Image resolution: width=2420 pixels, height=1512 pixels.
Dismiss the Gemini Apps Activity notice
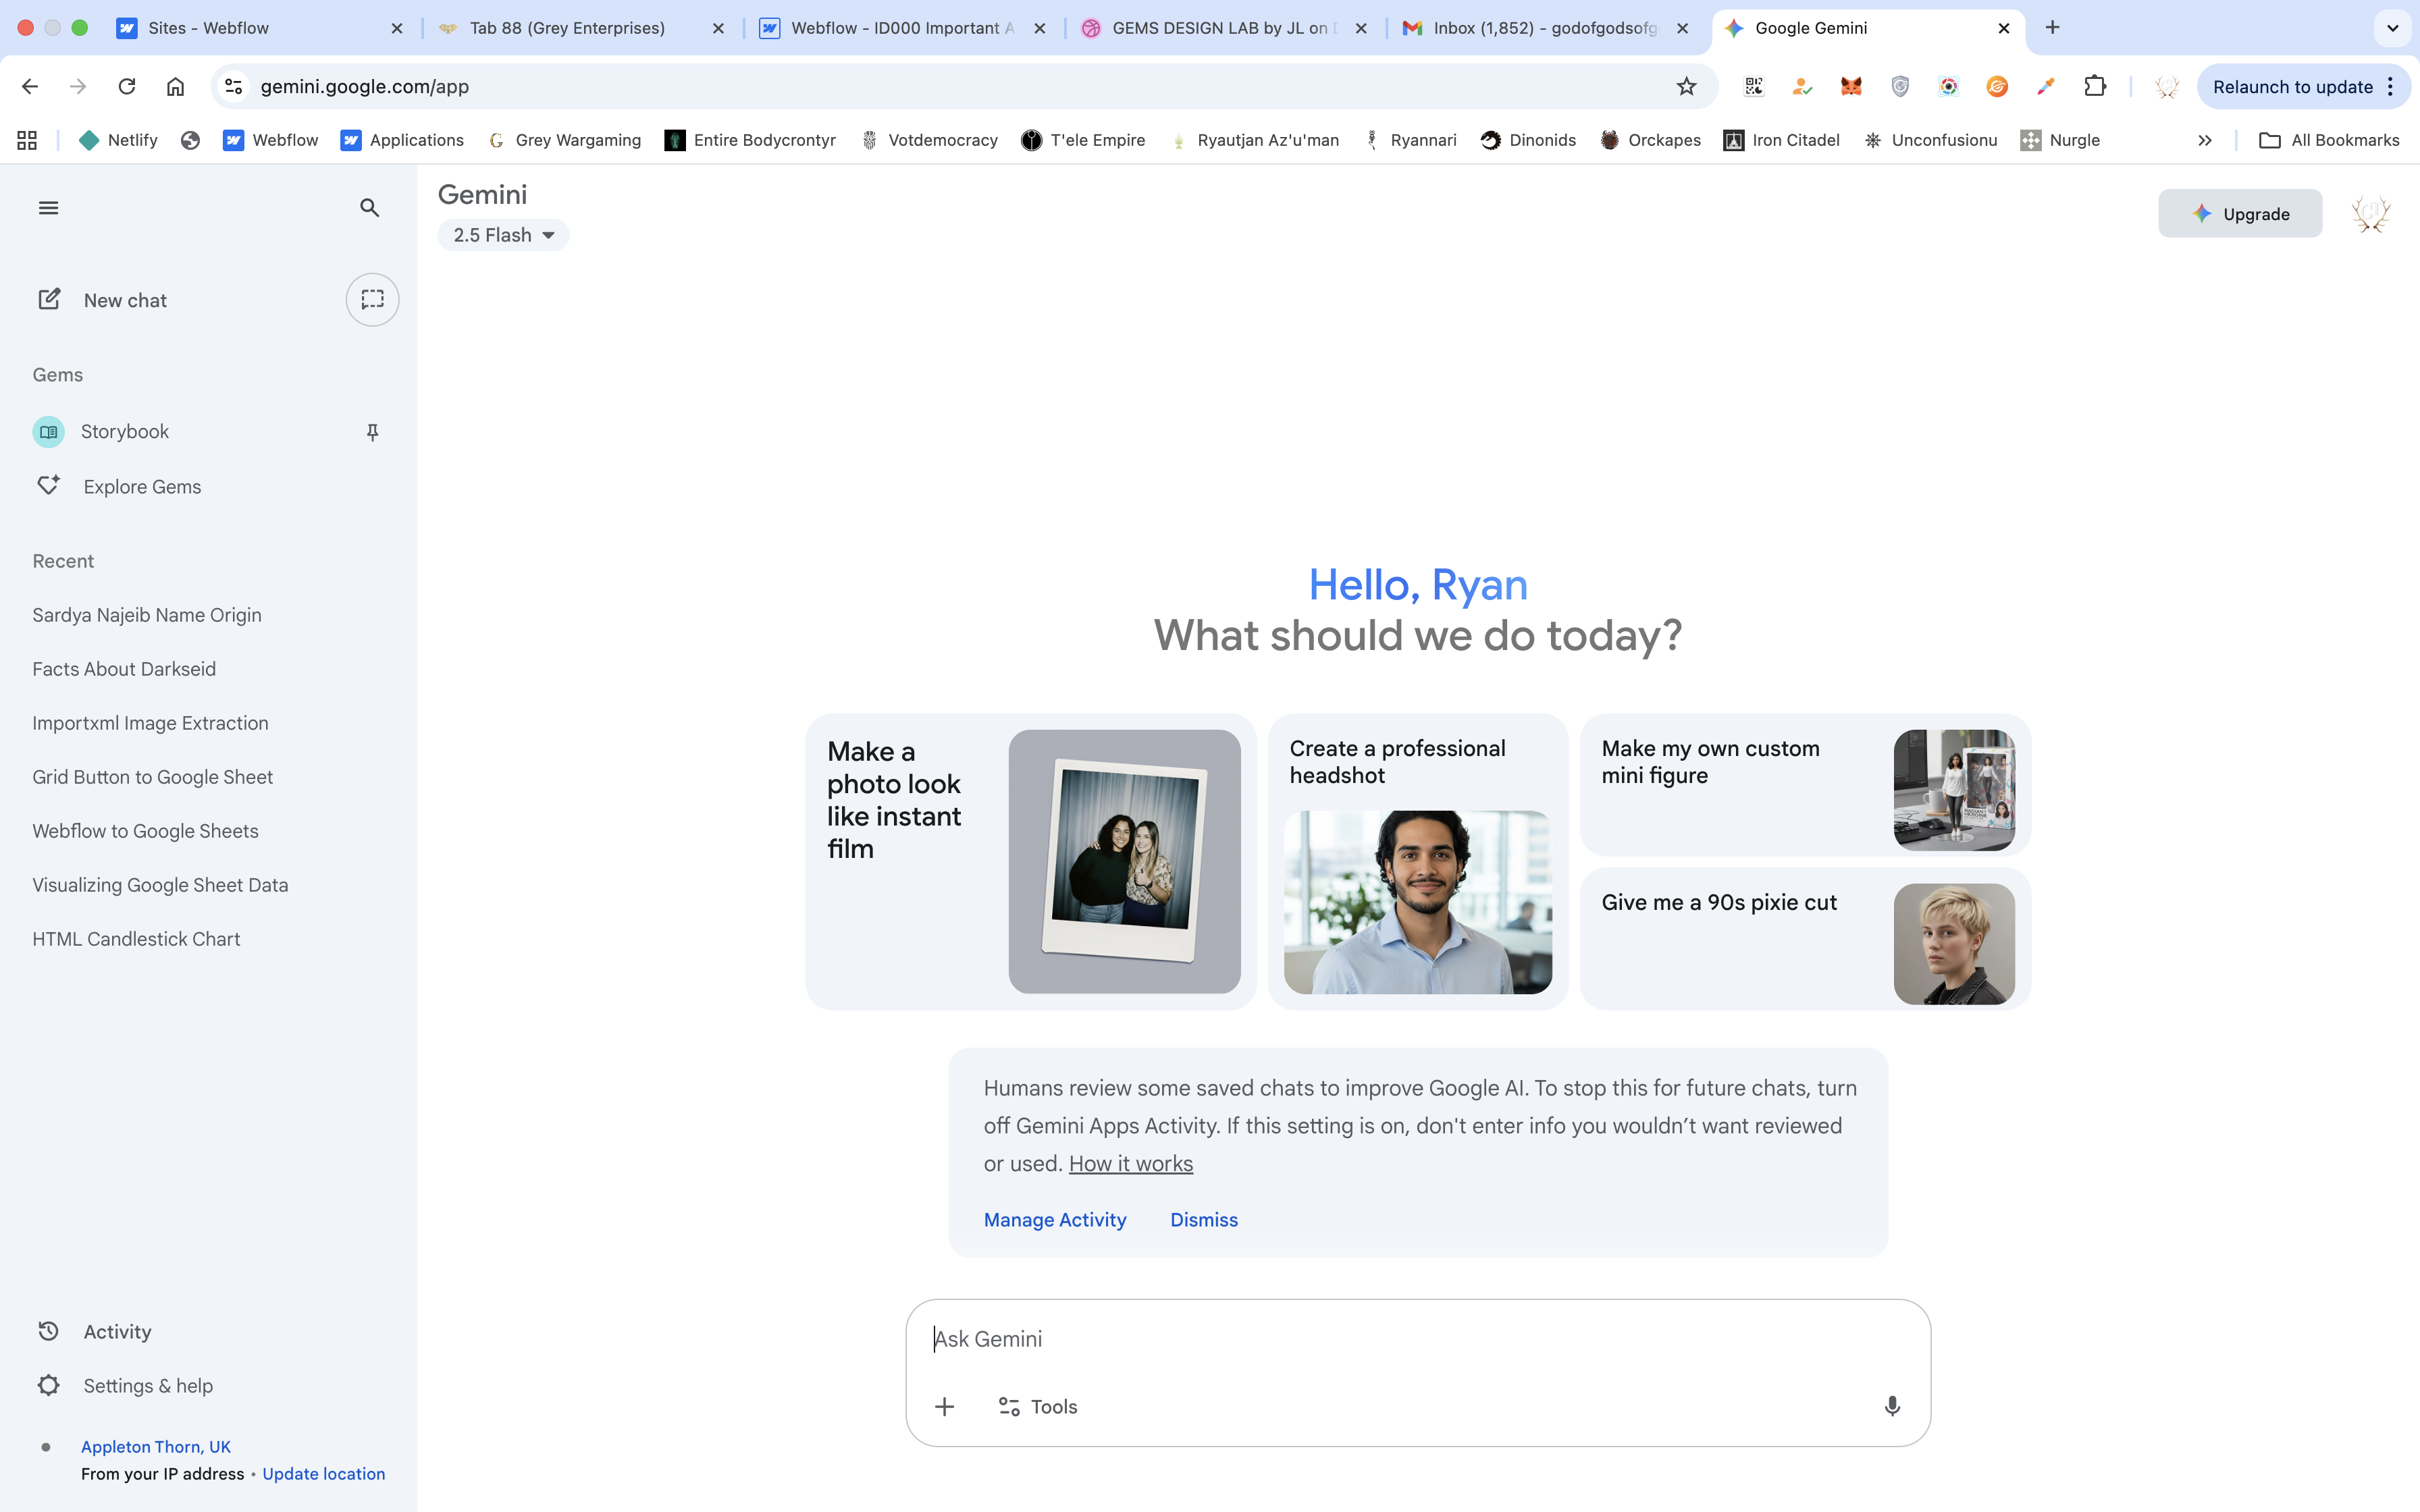coord(1203,1220)
